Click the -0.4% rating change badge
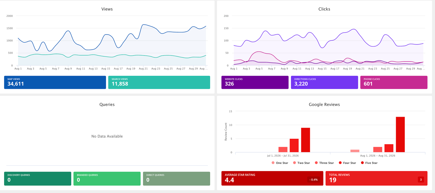Viewport: 435px width, 193px height. click(313, 180)
